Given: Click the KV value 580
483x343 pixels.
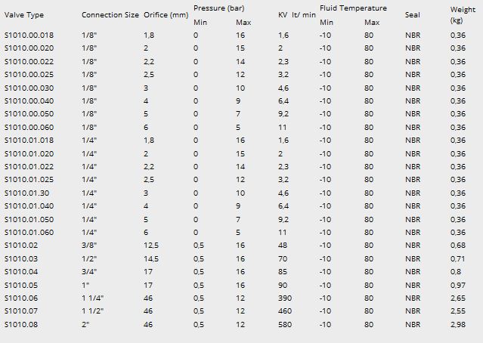Looking at the screenshot, I should coord(286,324).
